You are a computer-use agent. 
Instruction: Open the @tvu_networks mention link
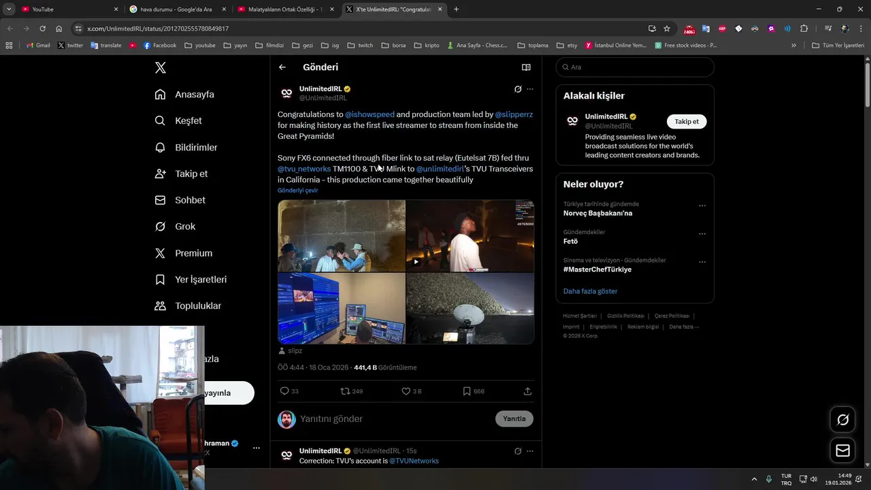pyautogui.click(x=304, y=169)
